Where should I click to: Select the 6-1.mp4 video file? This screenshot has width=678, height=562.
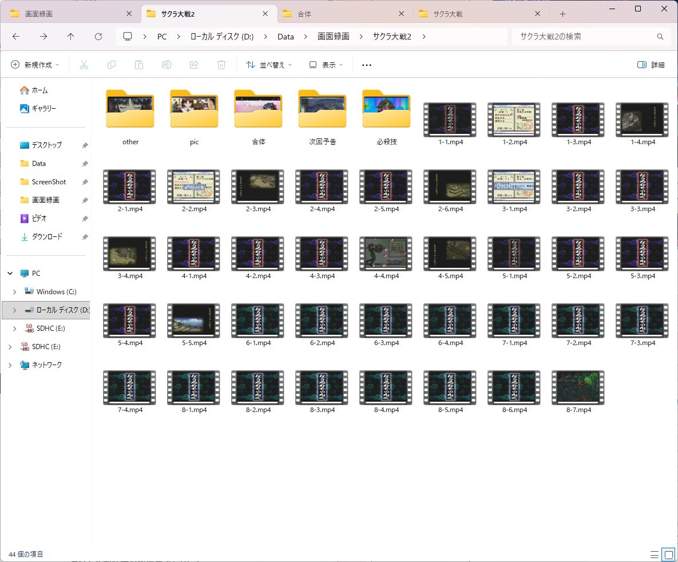(258, 324)
